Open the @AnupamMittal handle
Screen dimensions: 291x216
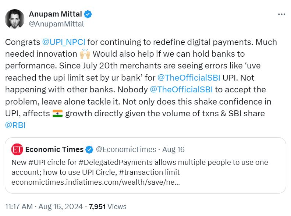pyautogui.click(x=56, y=24)
